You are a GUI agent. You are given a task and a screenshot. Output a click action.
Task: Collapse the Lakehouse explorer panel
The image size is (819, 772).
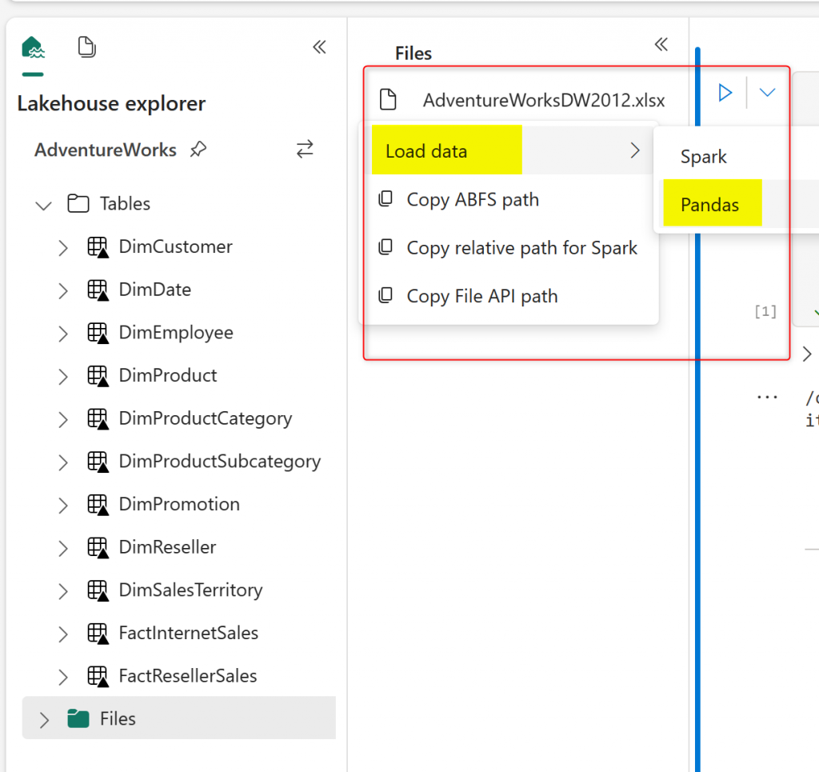(x=319, y=47)
